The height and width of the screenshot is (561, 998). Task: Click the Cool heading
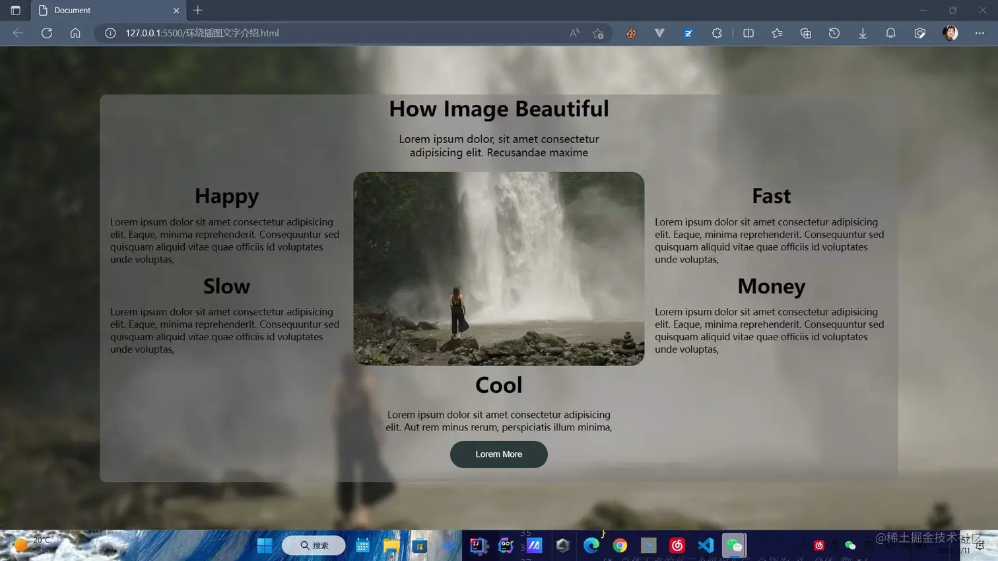point(499,385)
